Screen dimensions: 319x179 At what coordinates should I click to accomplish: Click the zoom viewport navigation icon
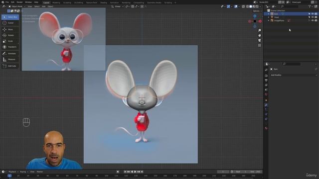(x=259, y=30)
